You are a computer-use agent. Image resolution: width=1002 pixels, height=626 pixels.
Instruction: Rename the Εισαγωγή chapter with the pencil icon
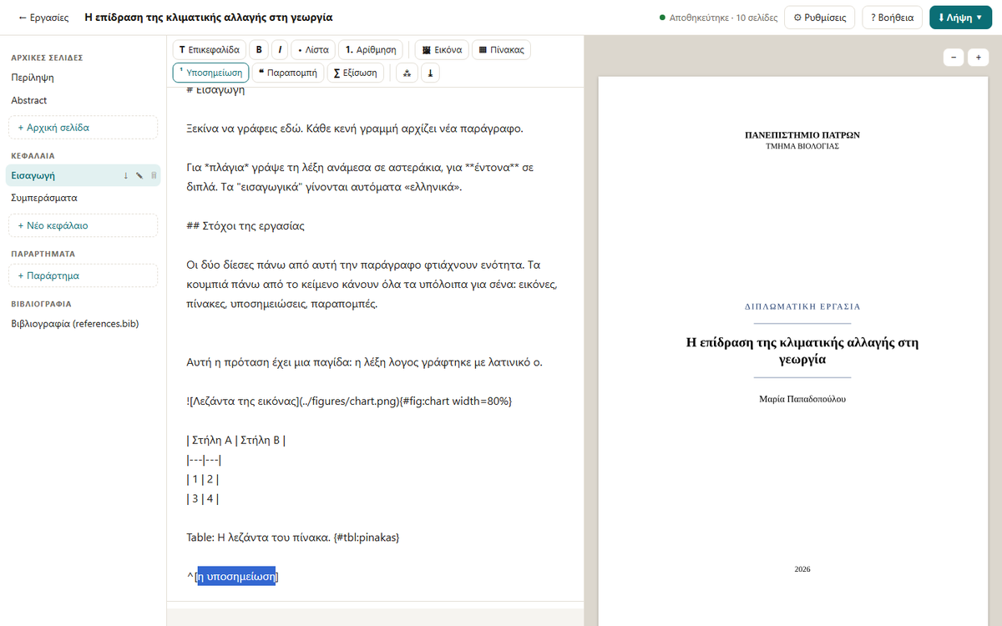pyautogui.click(x=139, y=175)
